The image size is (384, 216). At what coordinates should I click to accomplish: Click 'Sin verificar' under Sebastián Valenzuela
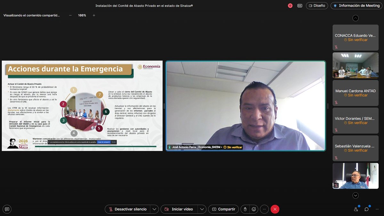pyautogui.click(x=356, y=150)
